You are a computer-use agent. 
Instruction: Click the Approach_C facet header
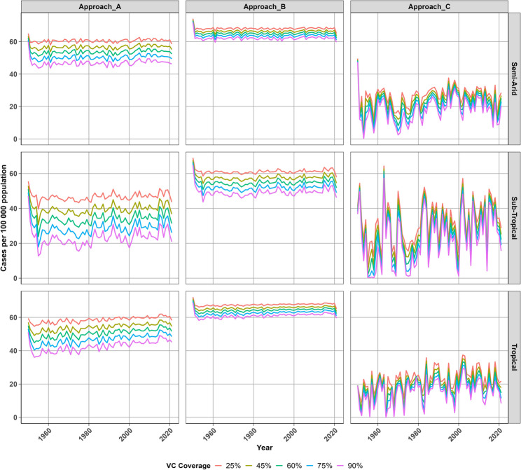click(x=429, y=6)
